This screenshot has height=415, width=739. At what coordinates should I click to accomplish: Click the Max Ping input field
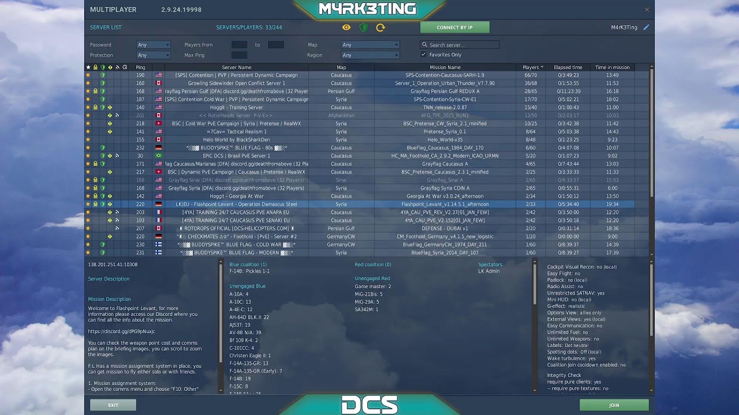pos(239,55)
